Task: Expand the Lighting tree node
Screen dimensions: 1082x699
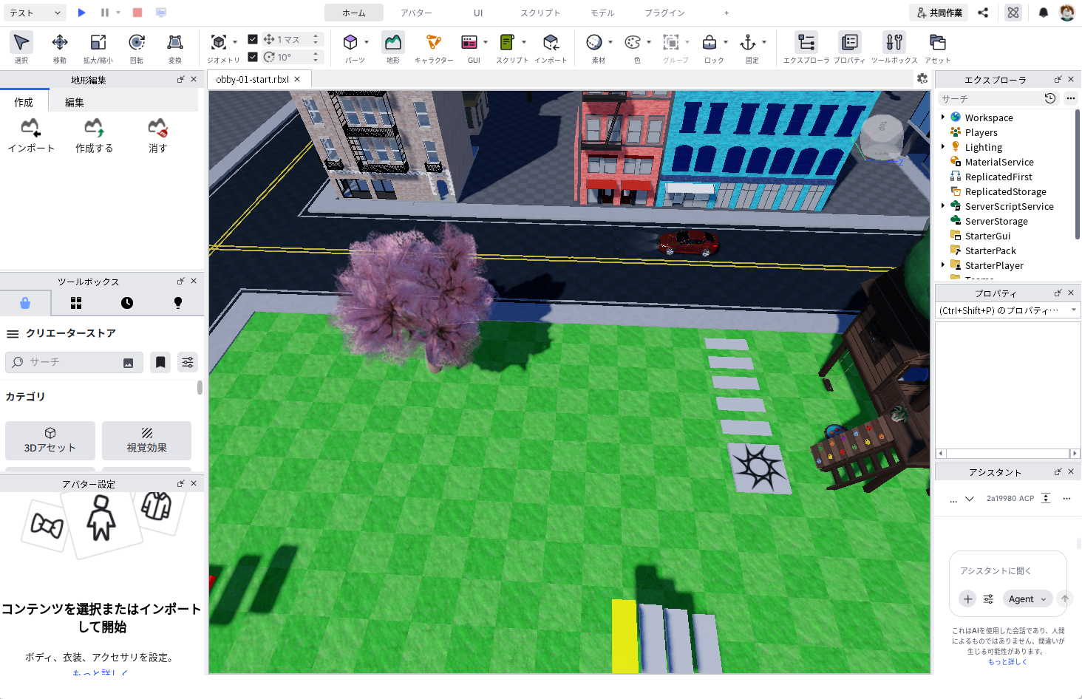Action: [943, 147]
